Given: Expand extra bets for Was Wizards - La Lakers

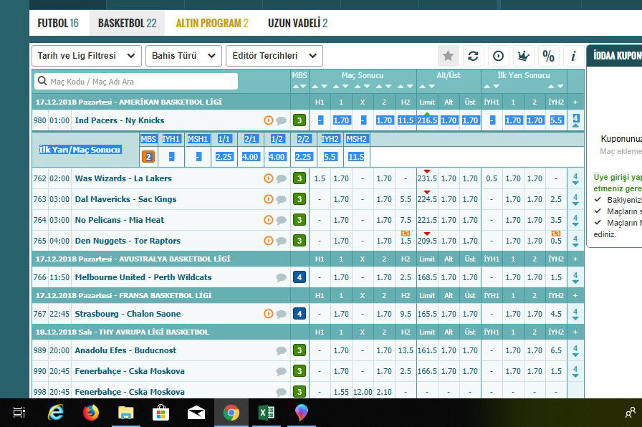Looking at the screenshot, I should [575, 178].
